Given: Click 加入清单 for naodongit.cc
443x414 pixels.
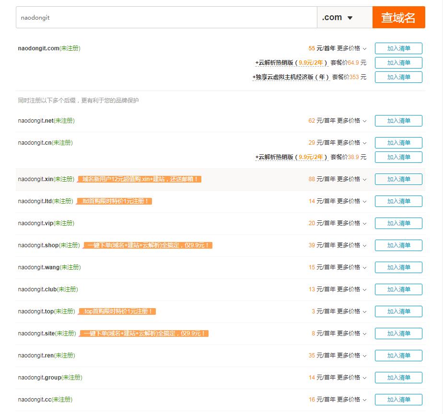Looking at the screenshot, I should click(x=398, y=399).
